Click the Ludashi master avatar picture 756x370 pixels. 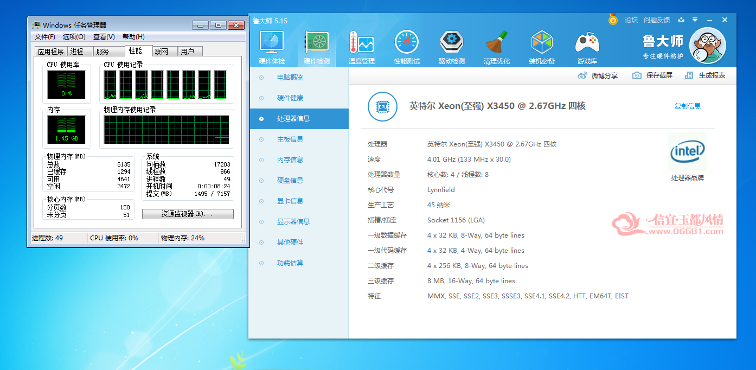pyautogui.click(x=708, y=46)
